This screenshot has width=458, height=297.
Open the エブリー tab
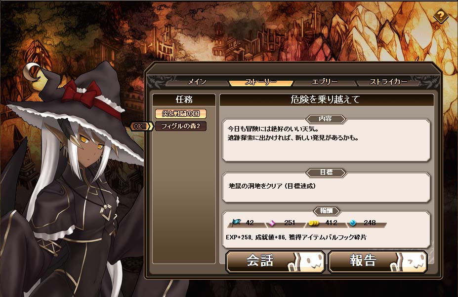(x=325, y=82)
